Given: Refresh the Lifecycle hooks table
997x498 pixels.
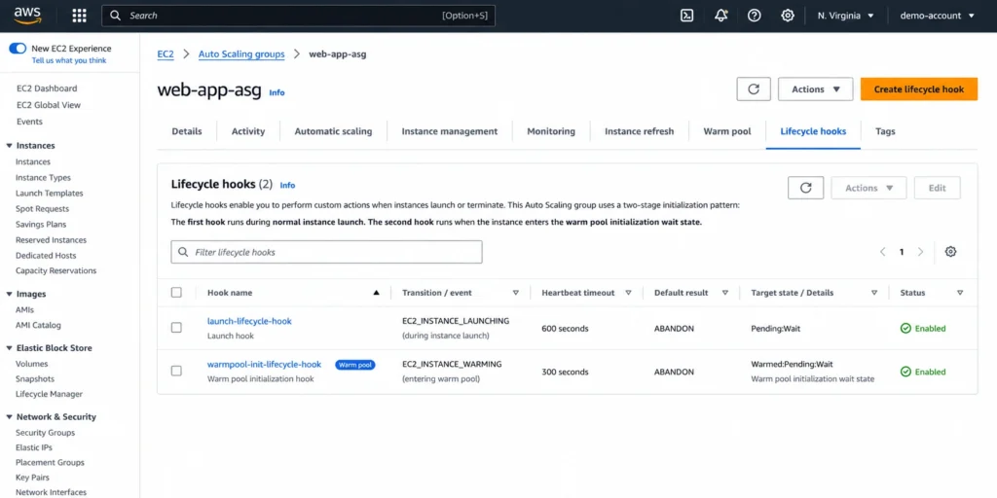Looking at the screenshot, I should point(805,188).
